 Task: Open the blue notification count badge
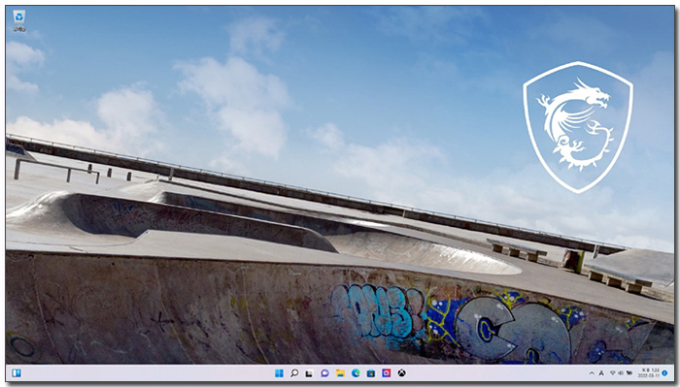(x=664, y=372)
